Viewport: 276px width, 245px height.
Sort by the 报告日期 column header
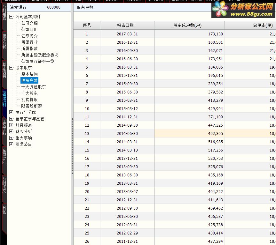tap(127, 25)
